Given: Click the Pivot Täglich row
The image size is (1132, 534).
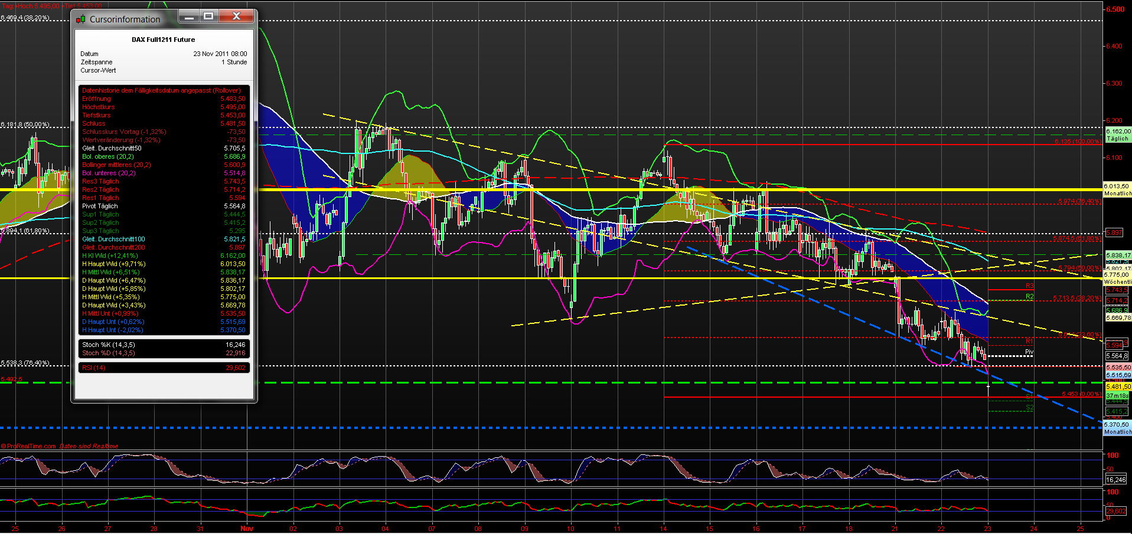Looking at the screenshot, I should pos(99,206).
